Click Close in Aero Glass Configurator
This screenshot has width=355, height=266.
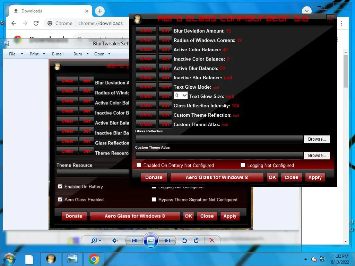point(291,177)
